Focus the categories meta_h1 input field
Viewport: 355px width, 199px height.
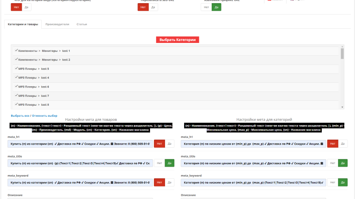(x=253, y=144)
